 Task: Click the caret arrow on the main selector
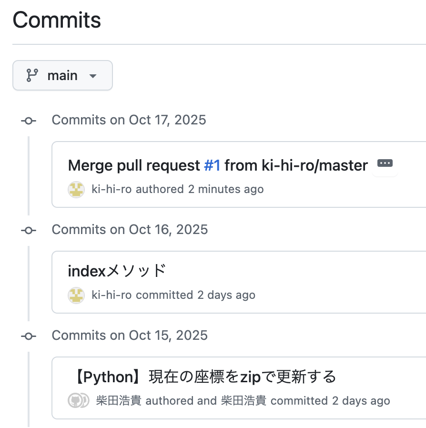[93, 76]
